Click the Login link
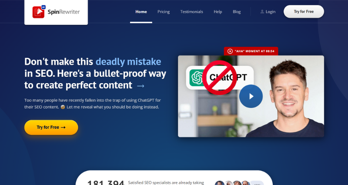Image resolution: width=348 pixels, height=185 pixels. tap(270, 12)
